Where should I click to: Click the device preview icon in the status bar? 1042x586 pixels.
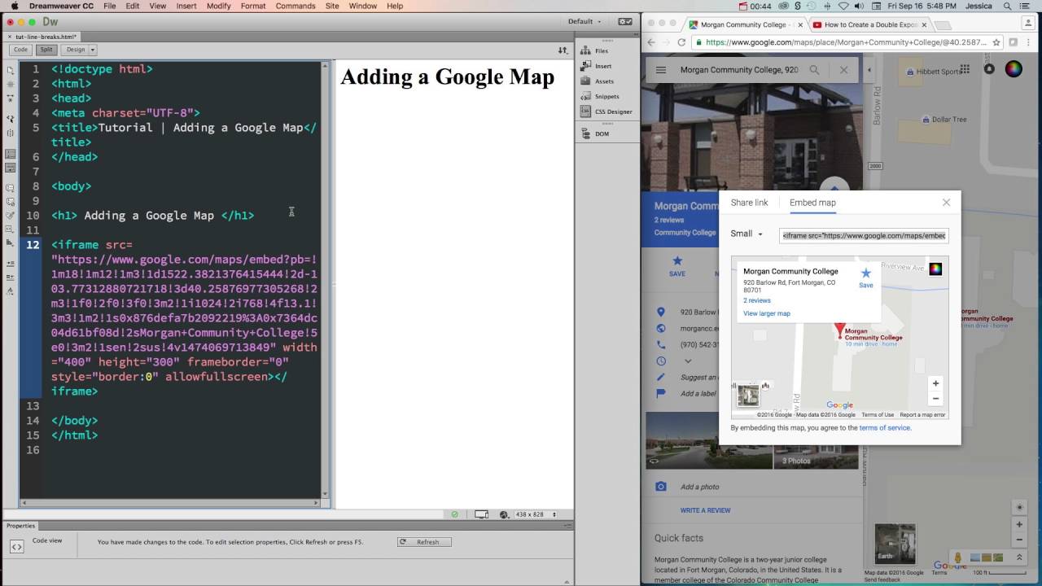click(x=482, y=514)
